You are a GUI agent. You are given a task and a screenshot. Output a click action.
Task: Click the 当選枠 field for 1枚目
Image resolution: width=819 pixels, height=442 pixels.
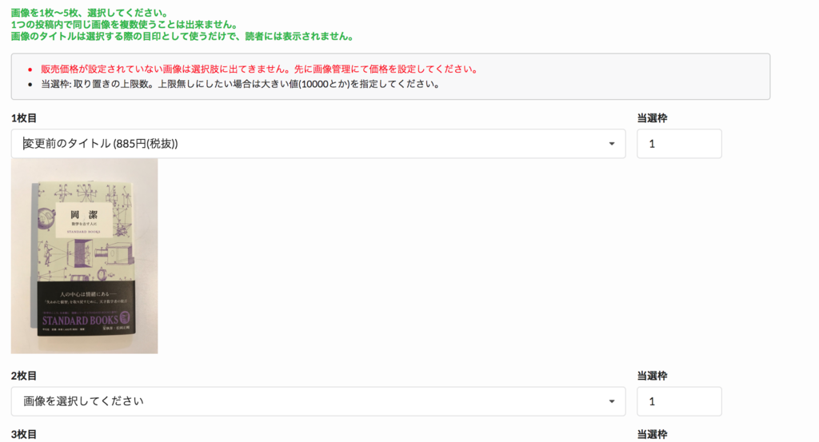click(x=679, y=144)
